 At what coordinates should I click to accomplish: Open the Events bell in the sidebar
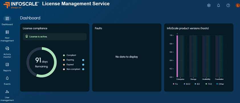7,78
